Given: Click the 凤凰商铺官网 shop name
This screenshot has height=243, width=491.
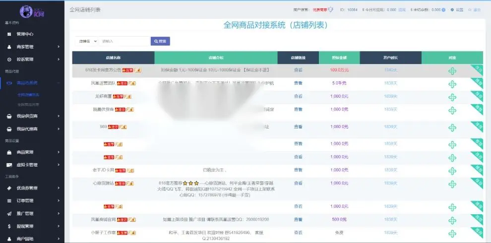Looking at the screenshot, I should pyautogui.click(x=103, y=220).
